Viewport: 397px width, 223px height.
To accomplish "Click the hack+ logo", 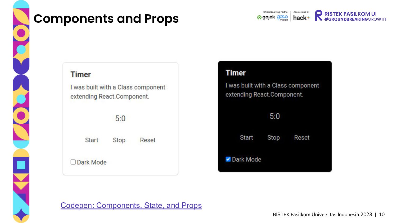I will tap(301, 18).
